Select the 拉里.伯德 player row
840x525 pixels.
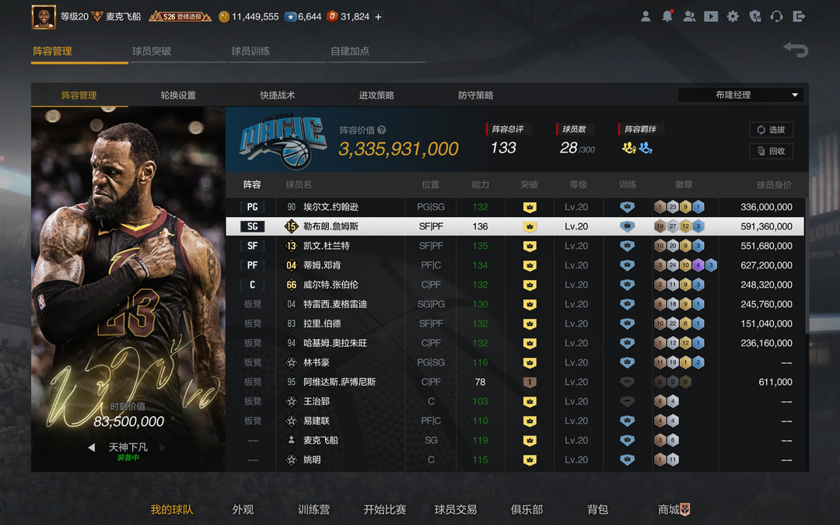(x=515, y=324)
